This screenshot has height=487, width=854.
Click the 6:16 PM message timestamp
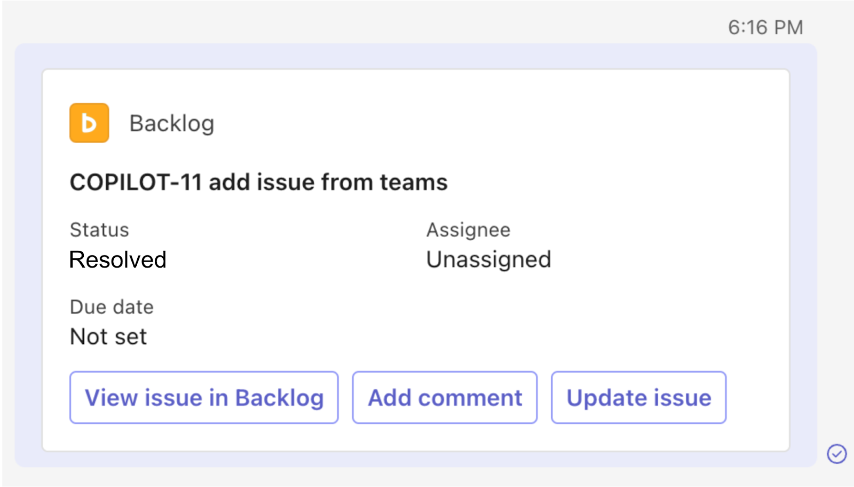point(765,27)
